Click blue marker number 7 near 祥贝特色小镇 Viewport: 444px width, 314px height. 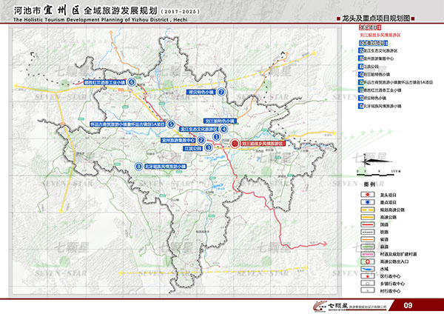(221, 92)
